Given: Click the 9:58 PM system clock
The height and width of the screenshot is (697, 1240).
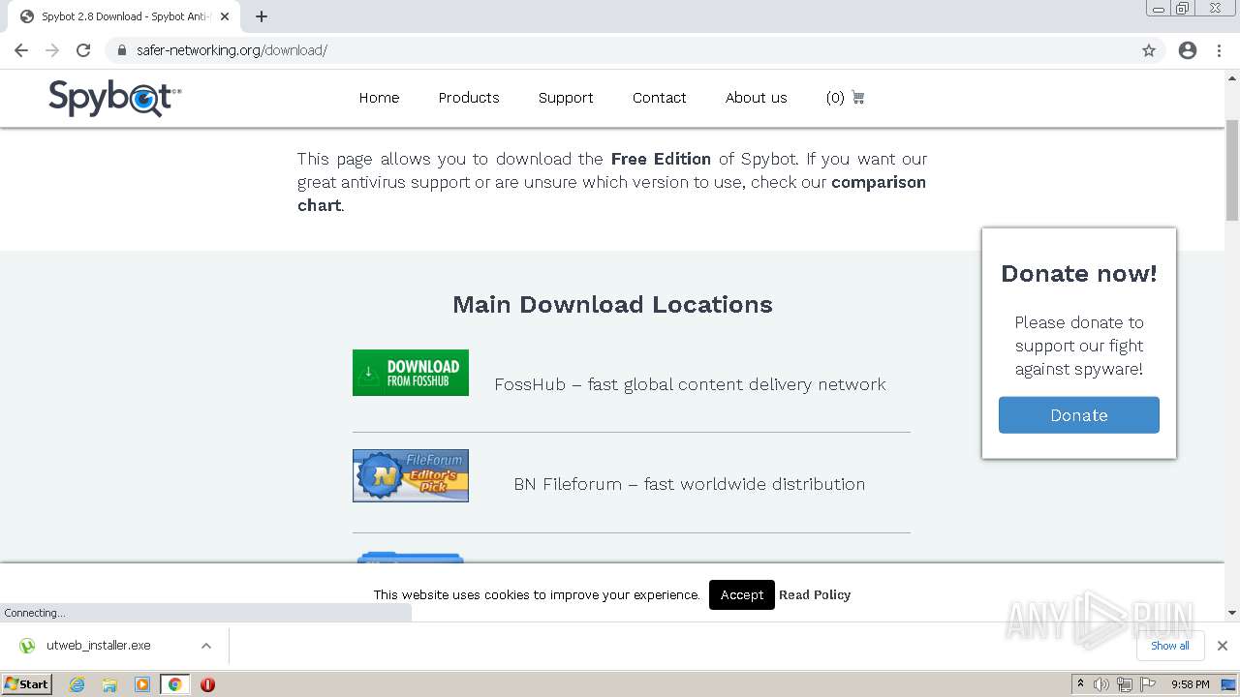Looking at the screenshot, I should 1191,684.
